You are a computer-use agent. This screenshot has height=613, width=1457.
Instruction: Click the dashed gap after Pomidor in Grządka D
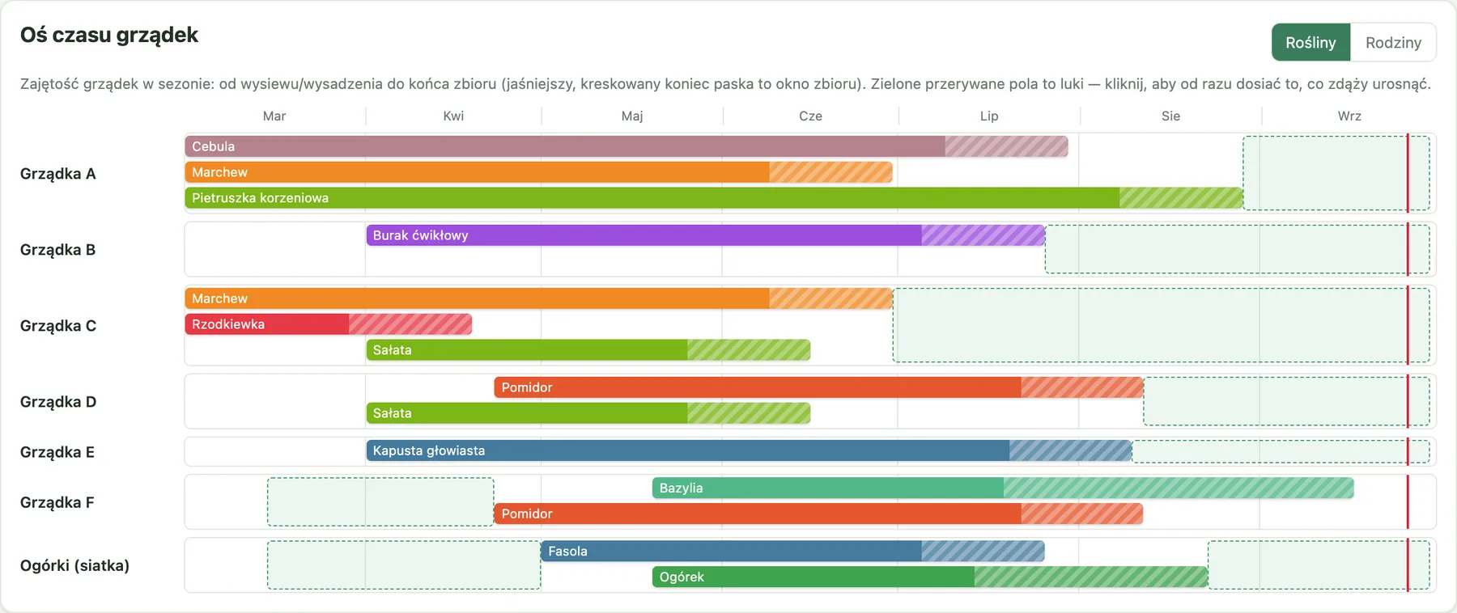[x=1286, y=401]
